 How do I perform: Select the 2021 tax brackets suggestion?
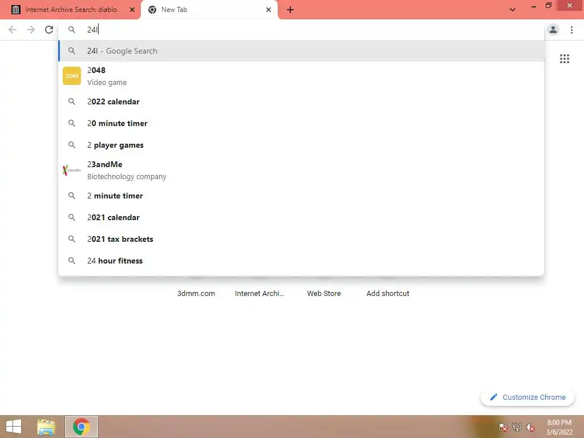click(x=301, y=239)
